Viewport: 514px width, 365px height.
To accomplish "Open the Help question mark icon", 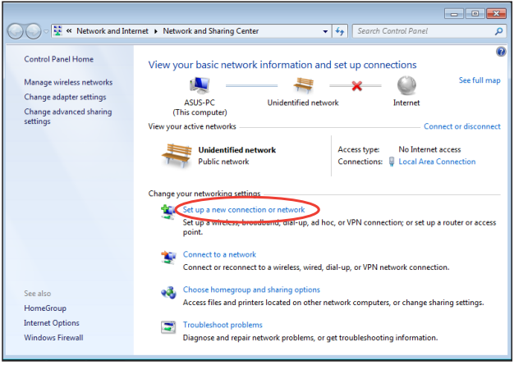I will click(501, 52).
